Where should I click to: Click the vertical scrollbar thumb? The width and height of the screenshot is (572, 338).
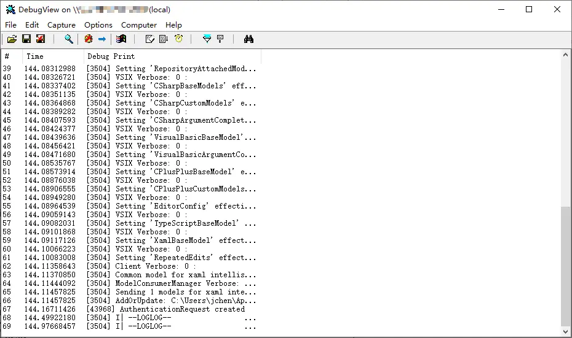point(565,266)
